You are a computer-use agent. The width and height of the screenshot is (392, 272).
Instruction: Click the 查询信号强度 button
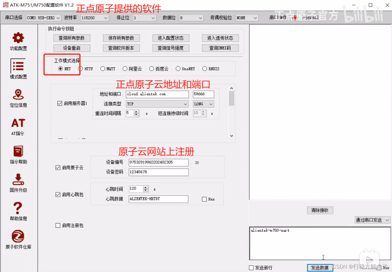tap(171, 48)
